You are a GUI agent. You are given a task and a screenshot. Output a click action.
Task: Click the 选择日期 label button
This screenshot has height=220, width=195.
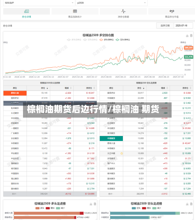point(165,25)
